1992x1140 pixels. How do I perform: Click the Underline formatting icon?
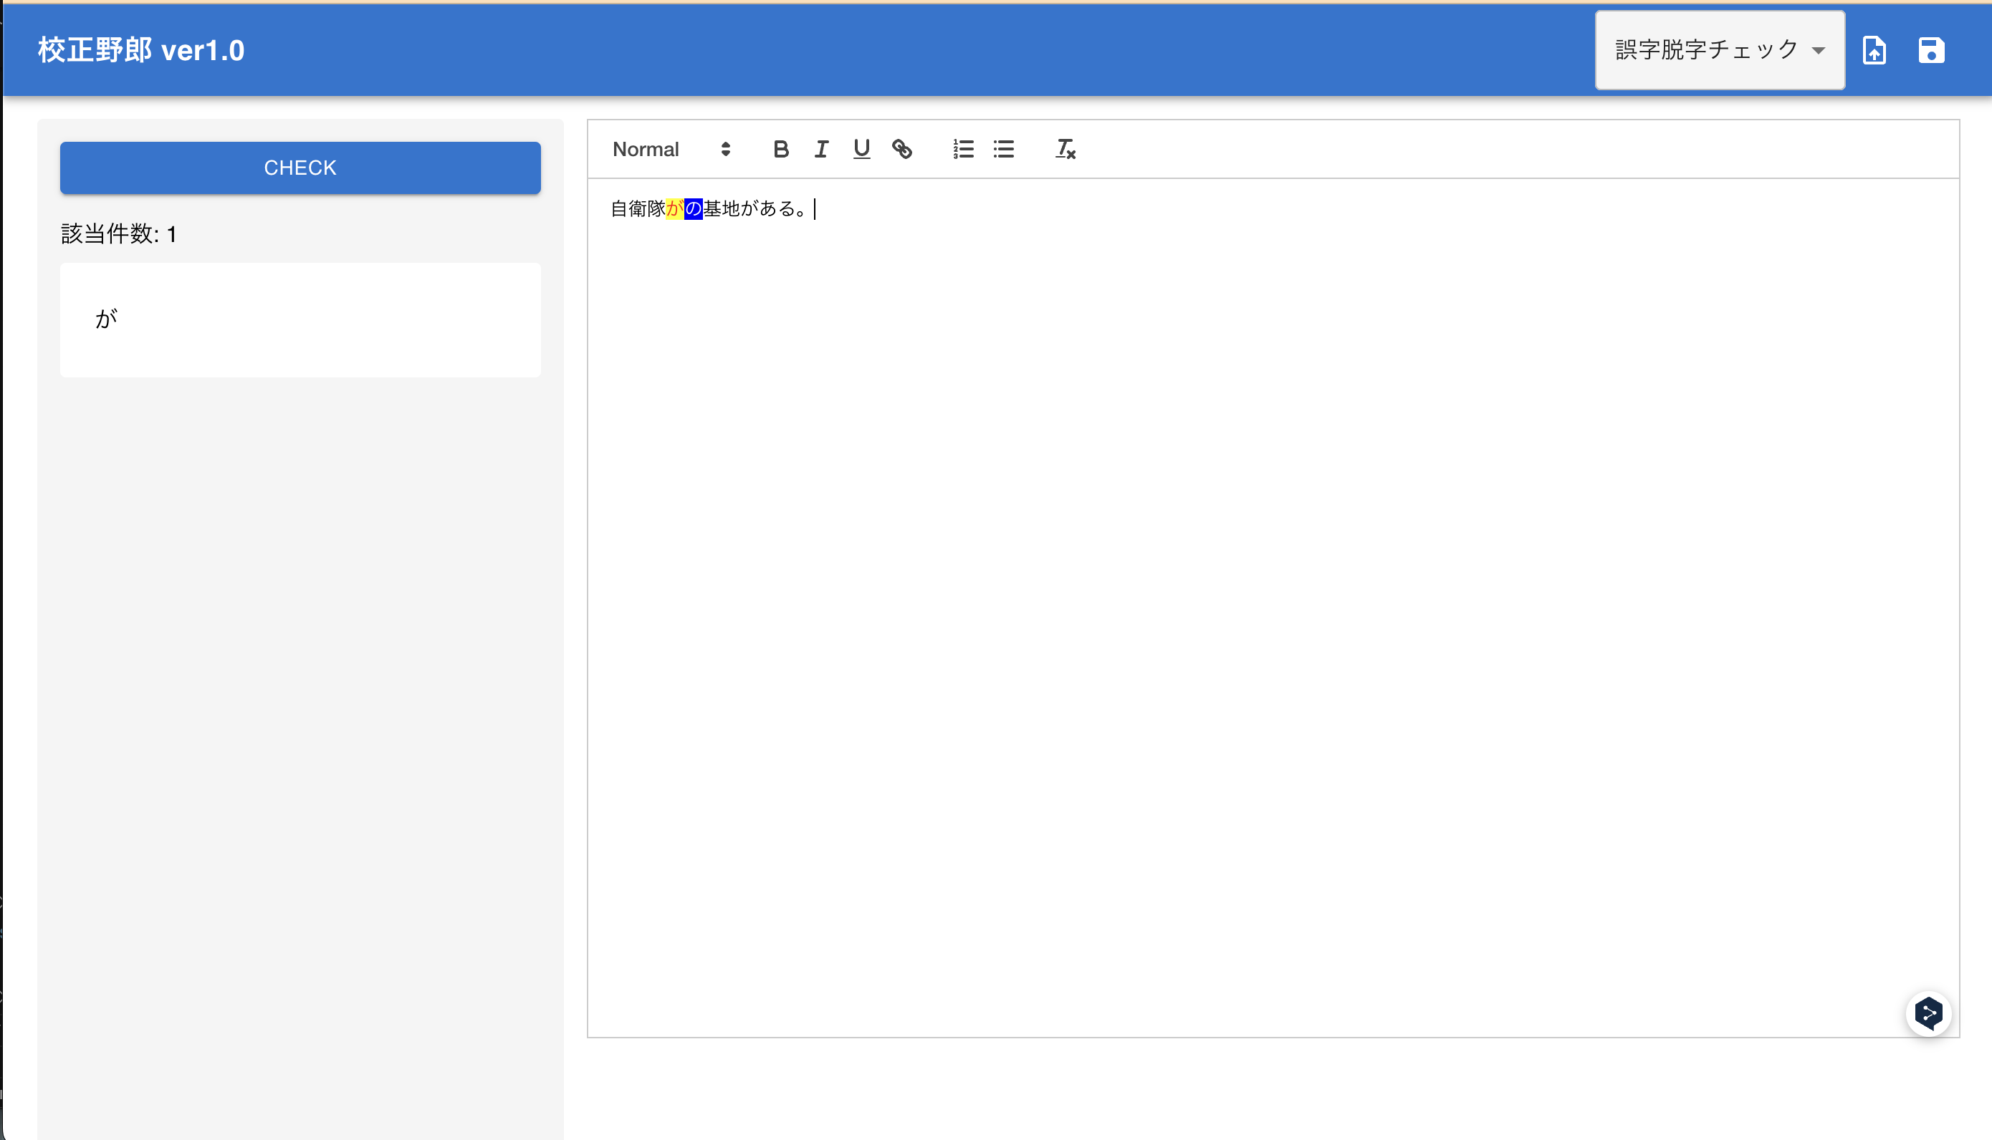pyautogui.click(x=862, y=148)
